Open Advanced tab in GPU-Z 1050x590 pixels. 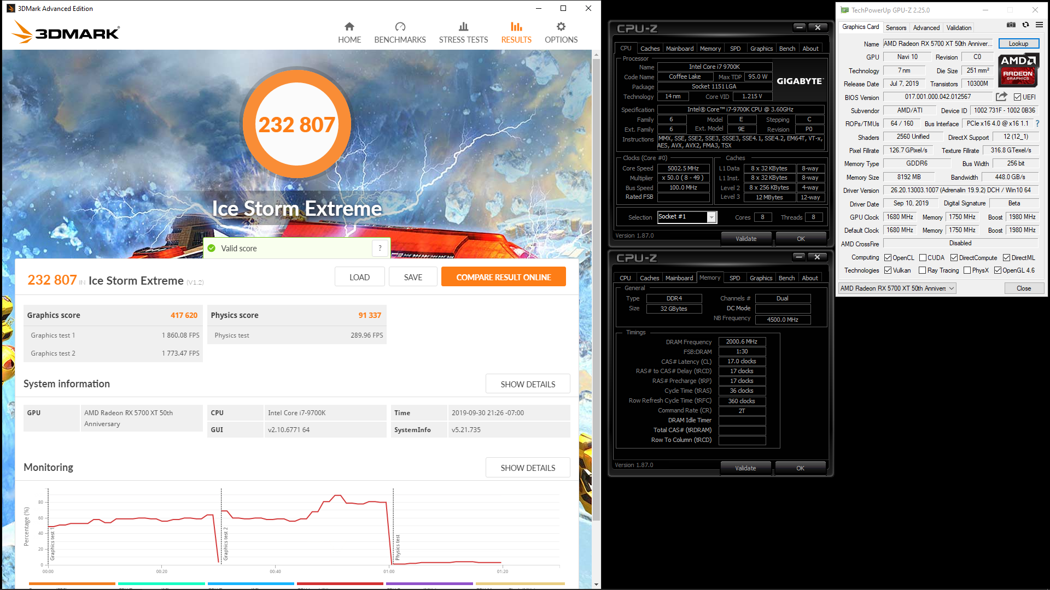(x=926, y=27)
